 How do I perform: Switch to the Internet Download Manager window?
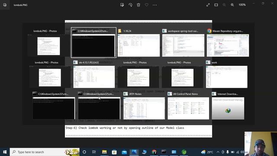click(228, 106)
